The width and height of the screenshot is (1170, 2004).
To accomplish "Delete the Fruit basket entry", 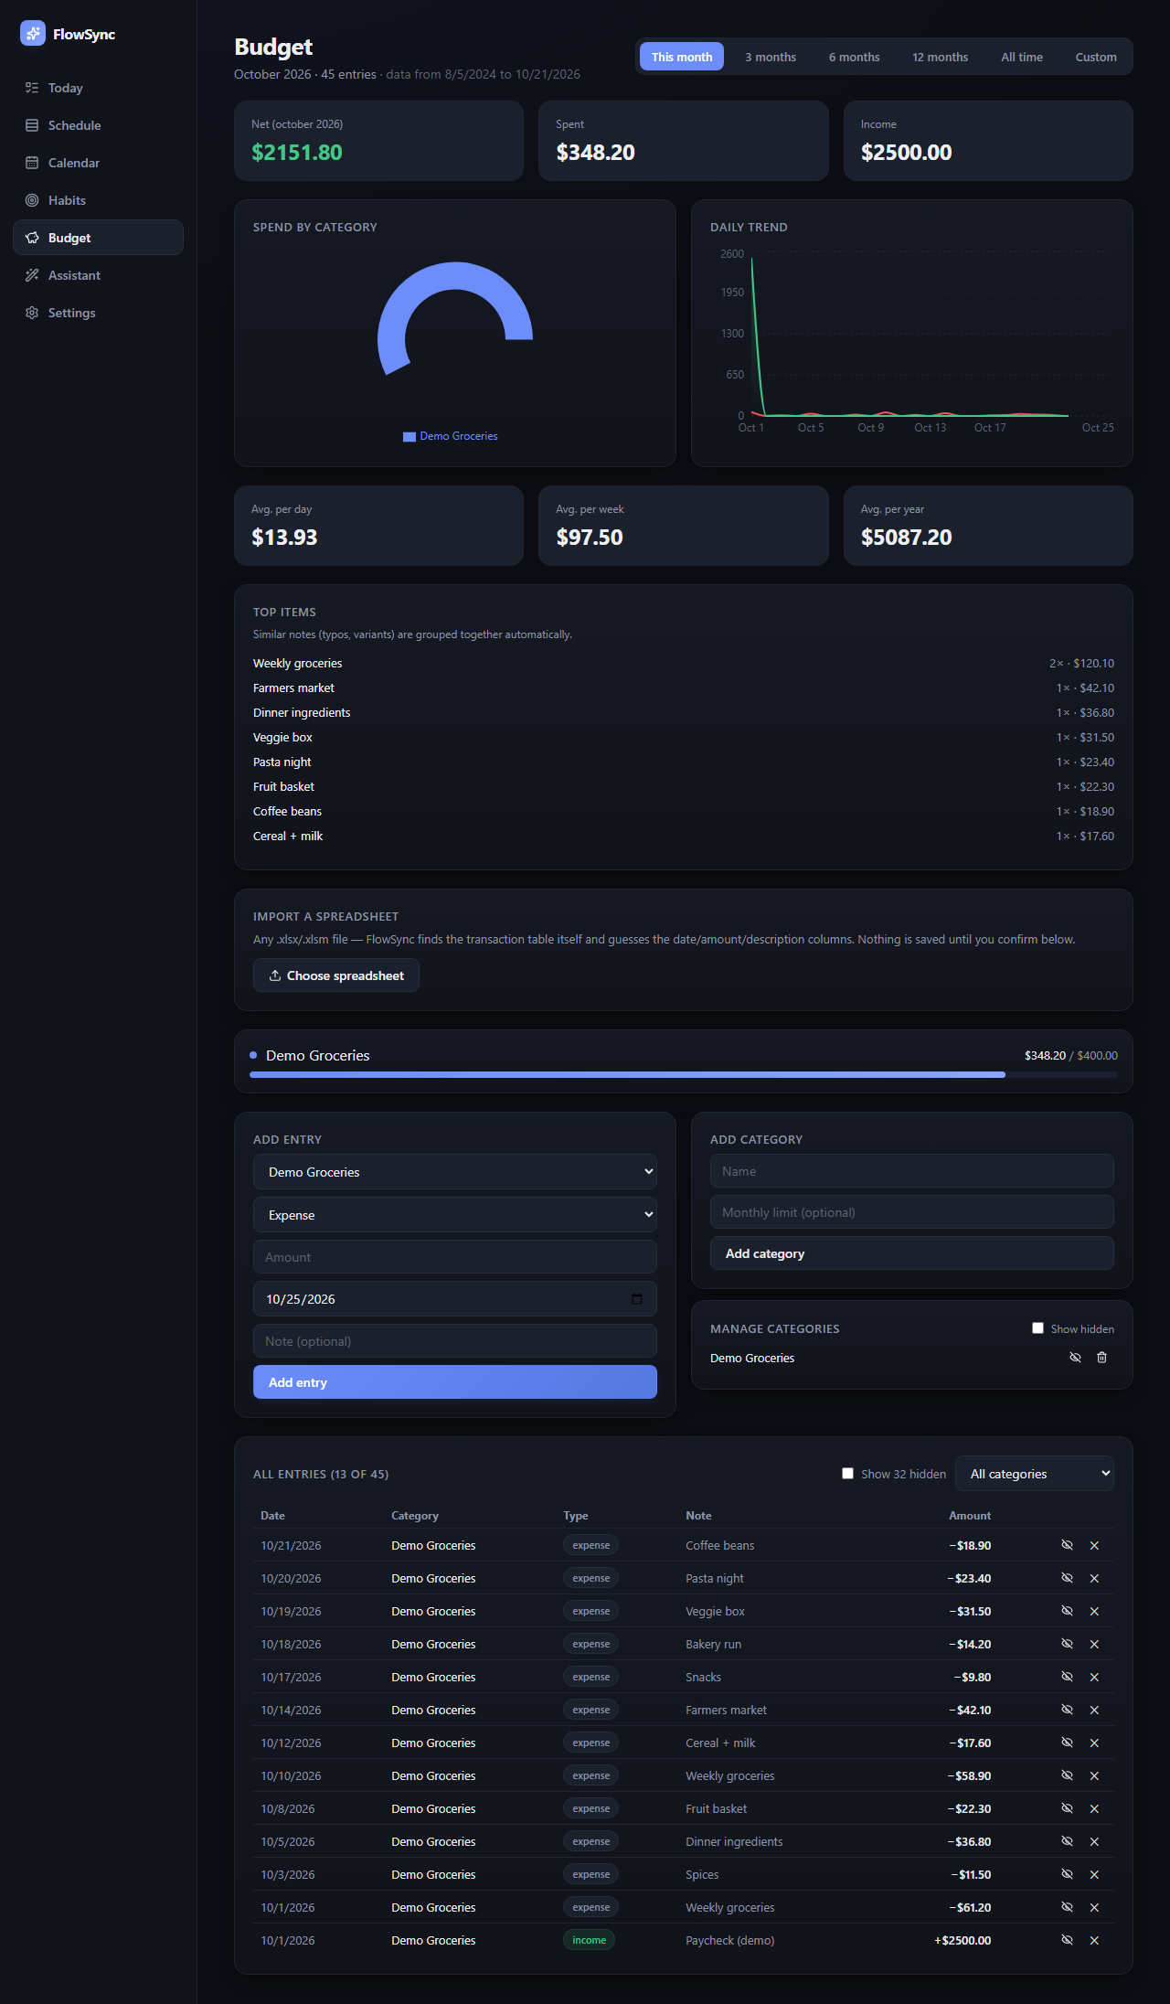I will tap(1094, 1808).
